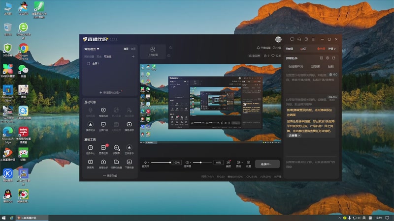Image resolution: width=394 pixels, height=221 pixels.
Task: Click the lower edit pencil icon near cover
Action: click(x=169, y=55)
